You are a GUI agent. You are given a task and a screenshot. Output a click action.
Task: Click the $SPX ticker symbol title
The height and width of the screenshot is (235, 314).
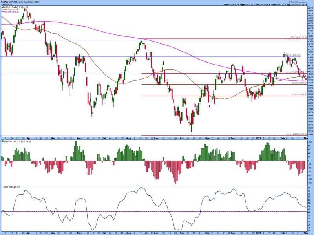(x=5, y=2)
